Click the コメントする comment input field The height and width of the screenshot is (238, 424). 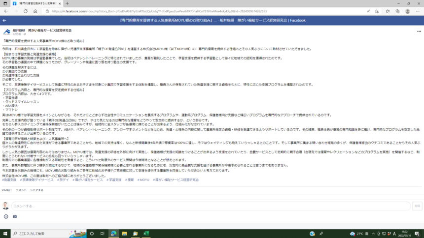pos(211,206)
